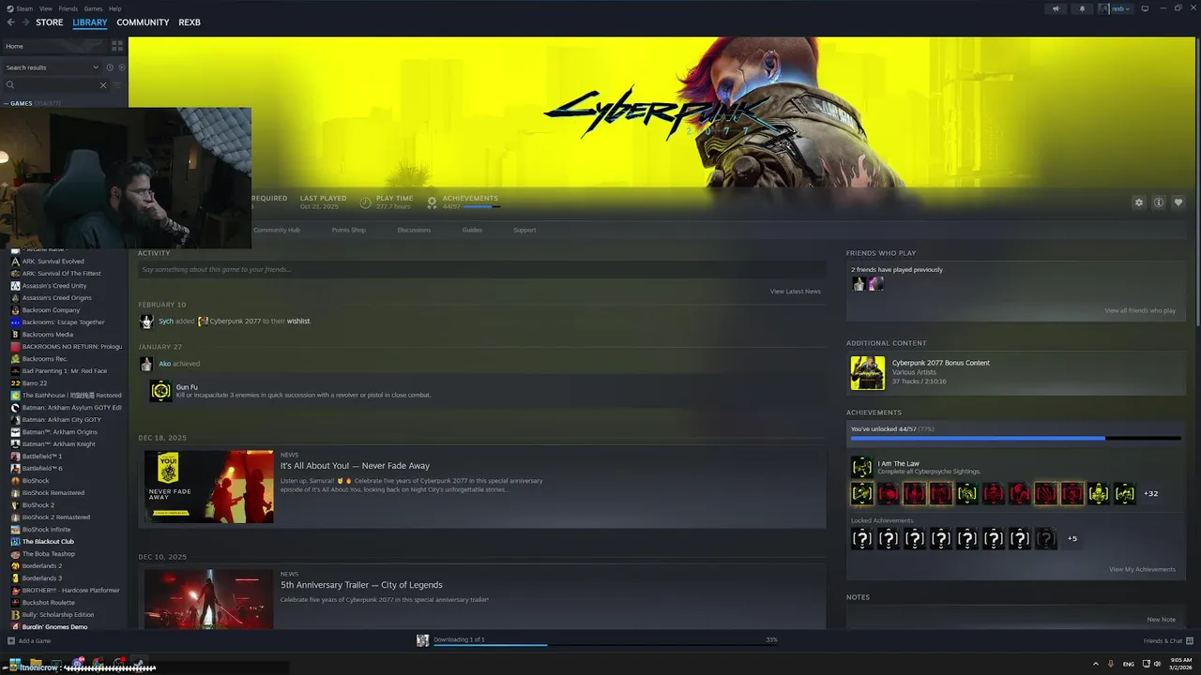The width and height of the screenshot is (1201, 675).
Task: Click the ready-to-play filter icon
Action: coord(121,67)
